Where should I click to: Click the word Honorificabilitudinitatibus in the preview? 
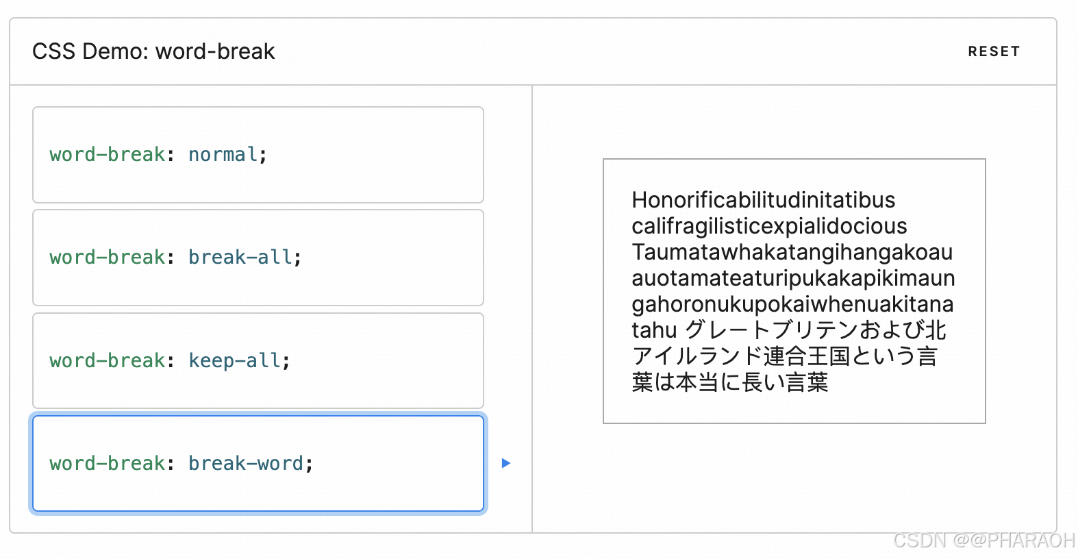763,200
